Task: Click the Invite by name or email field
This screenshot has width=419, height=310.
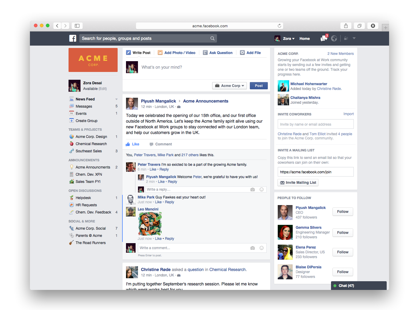Action: pos(315,124)
